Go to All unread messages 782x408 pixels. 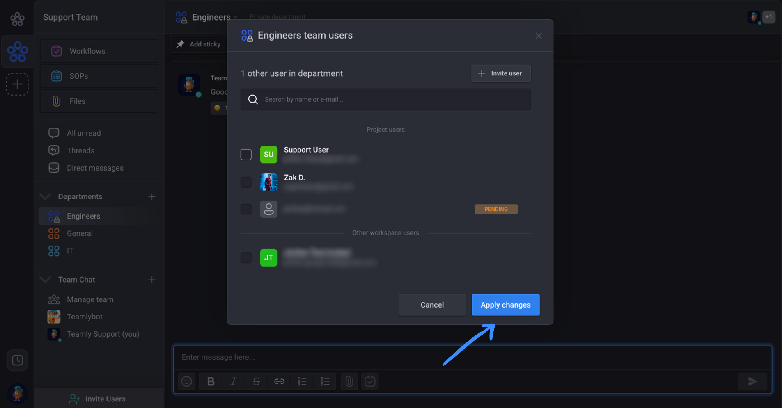[x=83, y=133]
